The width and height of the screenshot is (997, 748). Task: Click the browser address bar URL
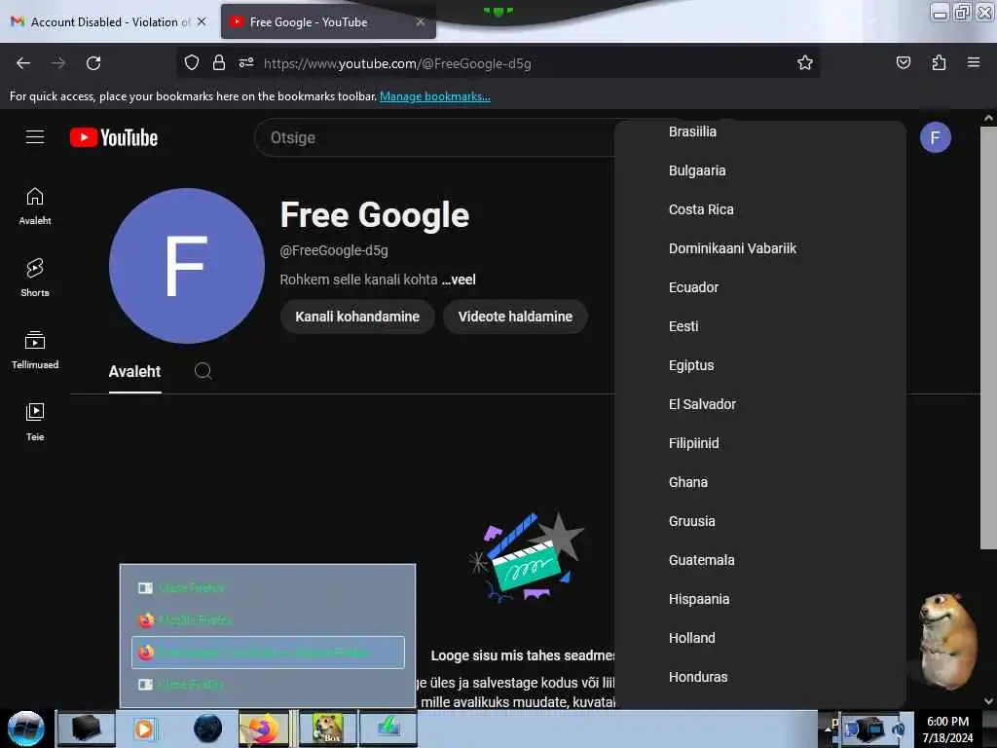tap(397, 63)
